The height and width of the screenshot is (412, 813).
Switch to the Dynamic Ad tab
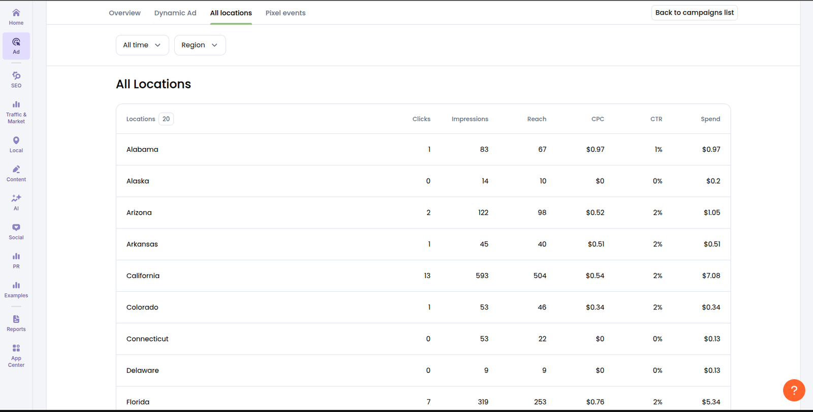click(x=175, y=13)
